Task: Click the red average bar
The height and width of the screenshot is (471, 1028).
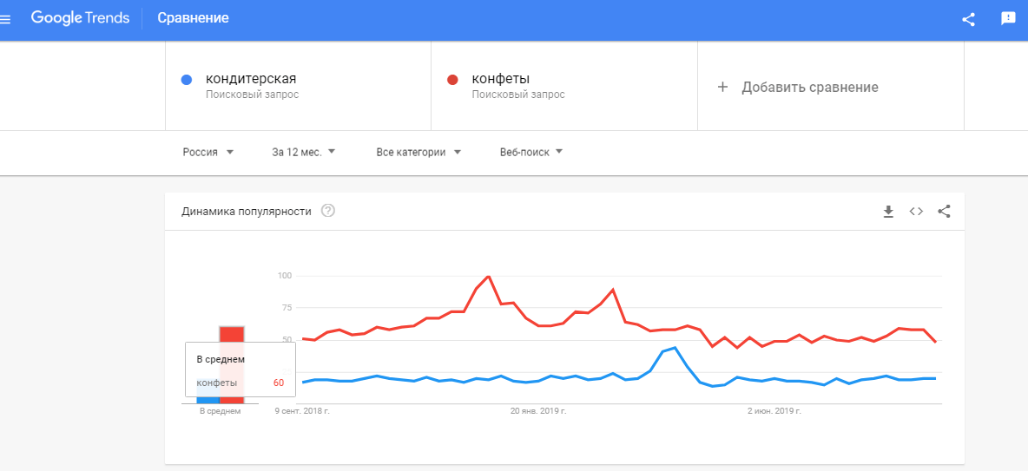Action: (x=232, y=334)
